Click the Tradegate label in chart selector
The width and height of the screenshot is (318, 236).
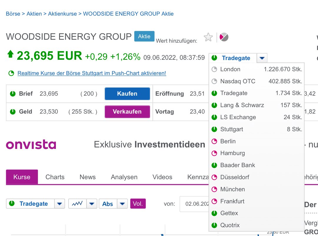point(34,204)
